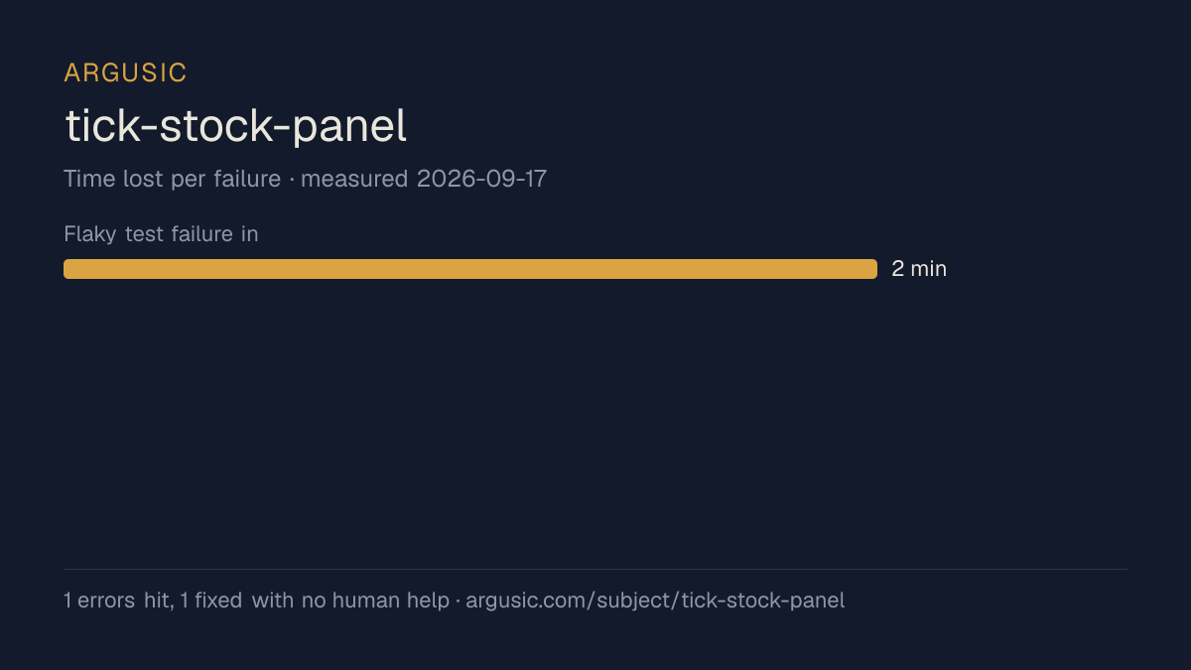
Task: Open the argusic.com/subject/tick-stock-panel link
Action: [x=655, y=601]
